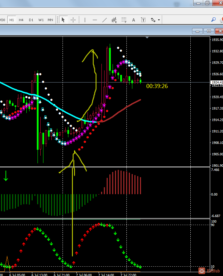Viewport: 223px width, 276px height.
Task: Restore down the main terminal window
Action: point(207,3)
